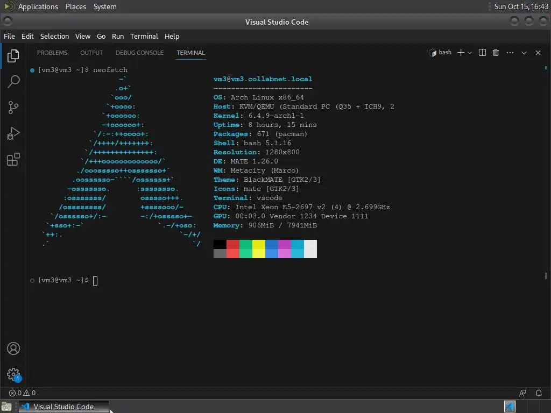Open the View menu

tap(82, 36)
